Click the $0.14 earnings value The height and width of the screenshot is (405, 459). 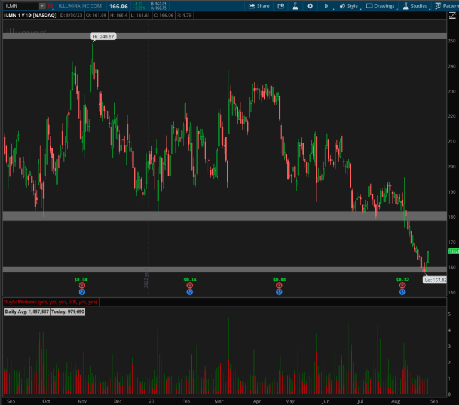coord(190,280)
